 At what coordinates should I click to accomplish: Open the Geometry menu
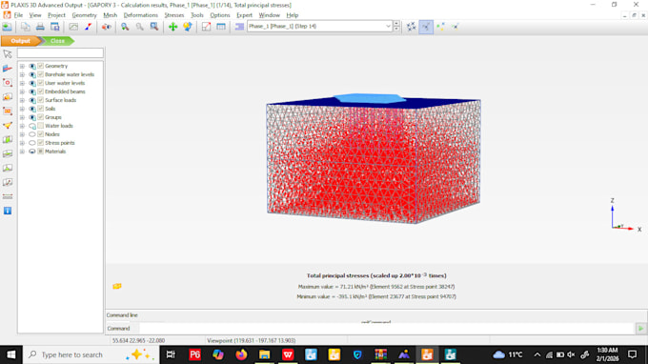84,15
